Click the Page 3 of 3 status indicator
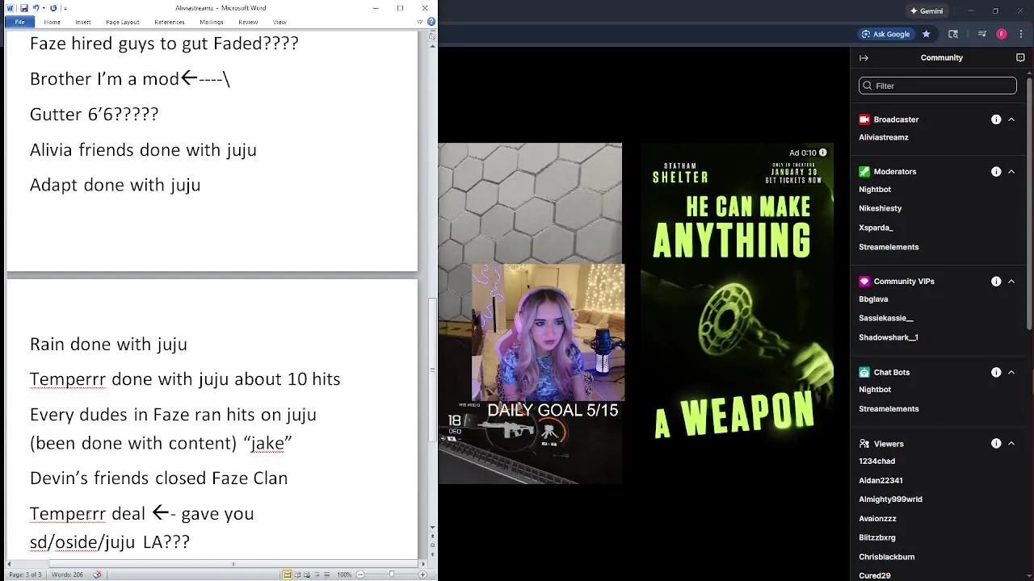Viewport: 1034px width, 581px height. pos(27,575)
